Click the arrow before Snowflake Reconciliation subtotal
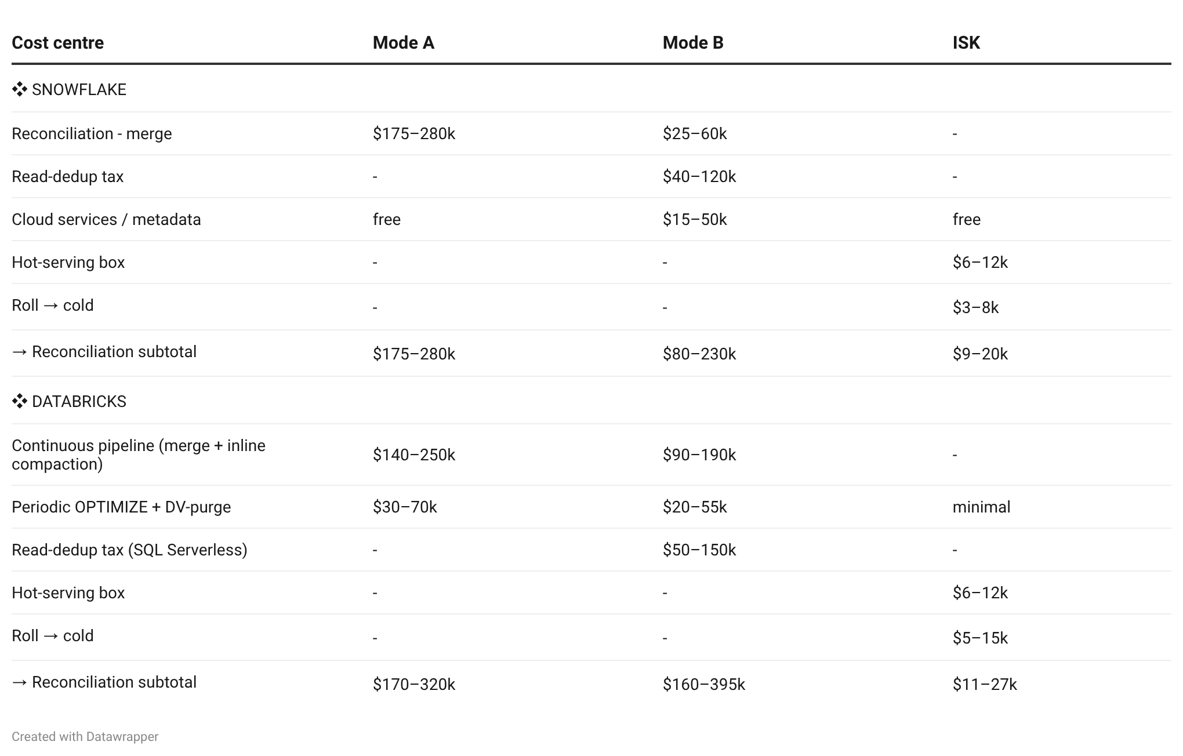The height and width of the screenshot is (756, 1183). pyautogui.click(x=20, y=352)
